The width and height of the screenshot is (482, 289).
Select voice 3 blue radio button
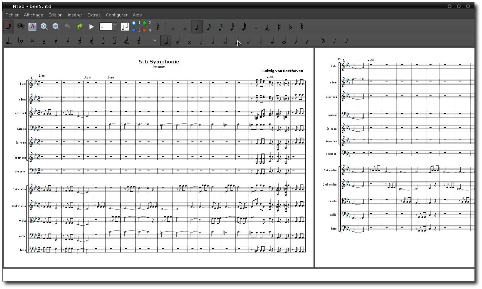click(x=134, y=30)
